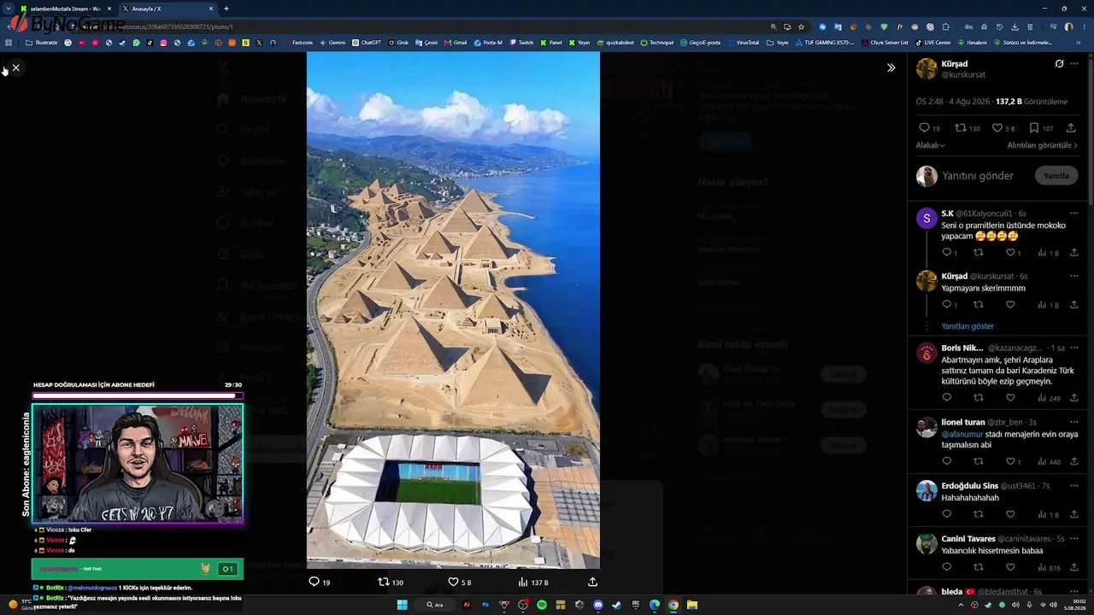Reply to Boris Nik... comment
This screenshot has width=1094, height=615.
point(946,398)
